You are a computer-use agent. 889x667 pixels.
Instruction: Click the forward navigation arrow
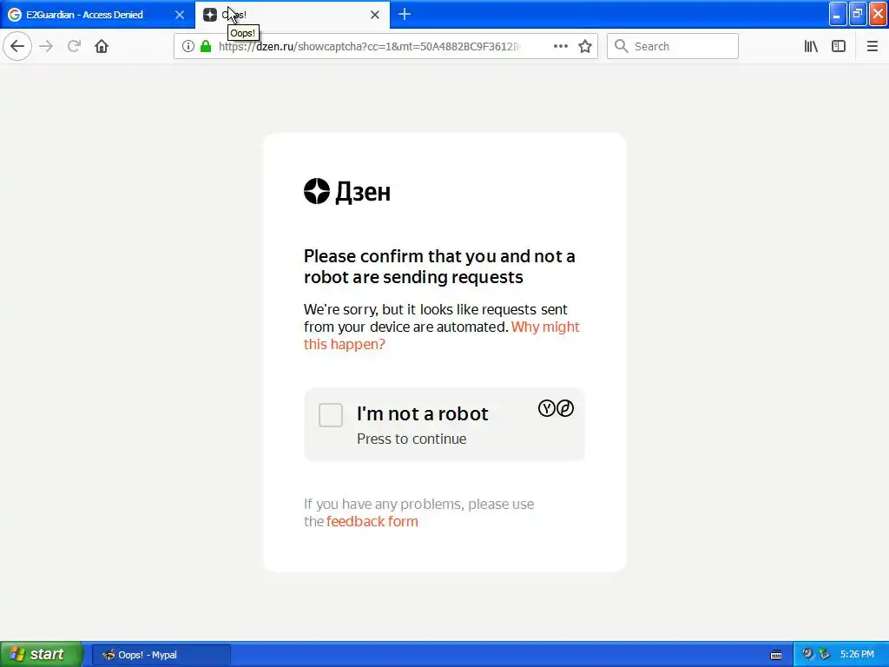[x=47, y=46]
